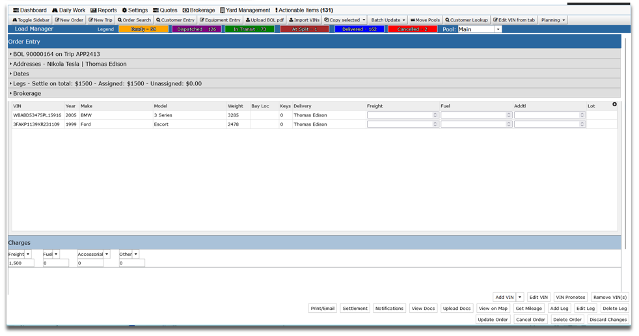Image resolution: width=639 pixels, height=336 pixels.
Task: Click Freight stepper for Ford row
Action: 435,124
